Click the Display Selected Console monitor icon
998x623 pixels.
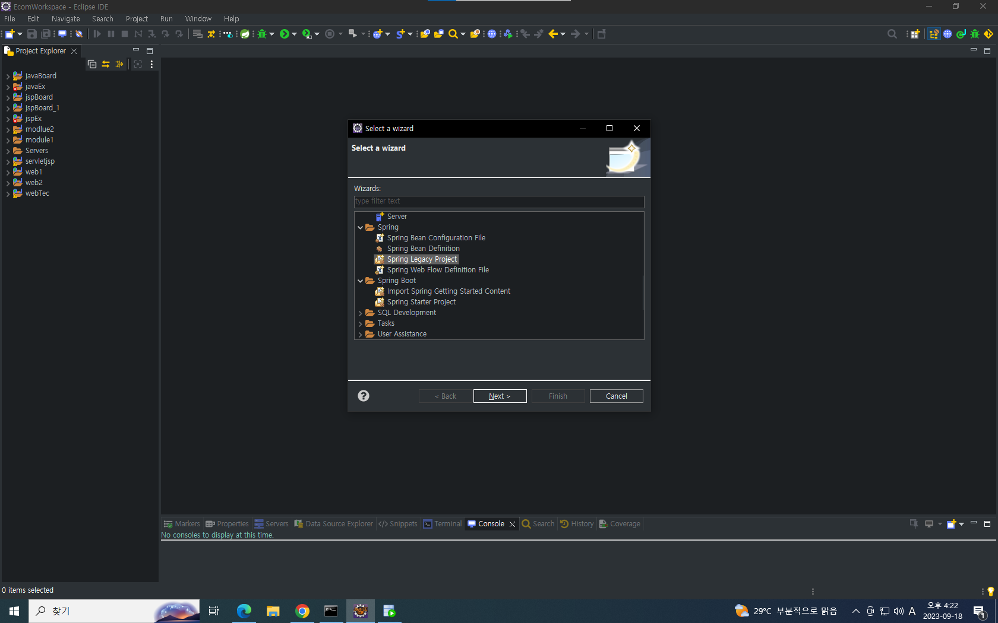coord(929,524)
